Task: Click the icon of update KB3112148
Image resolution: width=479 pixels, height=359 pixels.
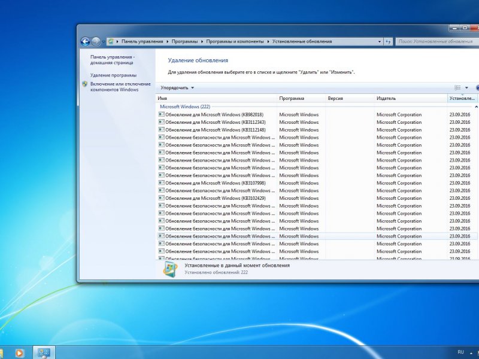Action: coord(161,130)
